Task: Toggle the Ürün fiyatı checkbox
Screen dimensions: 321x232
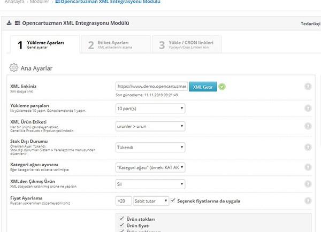Action: 121,225
